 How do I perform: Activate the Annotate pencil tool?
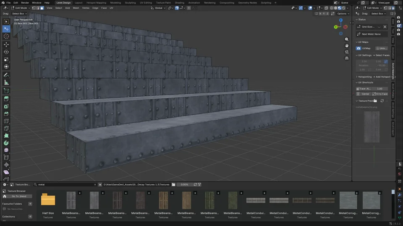6,75
